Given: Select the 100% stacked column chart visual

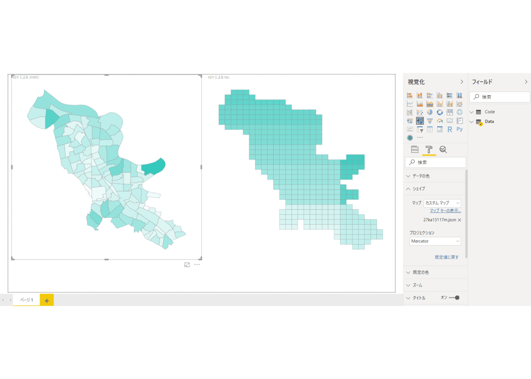Looking at the screenshot, I should [x=460, y=95].
